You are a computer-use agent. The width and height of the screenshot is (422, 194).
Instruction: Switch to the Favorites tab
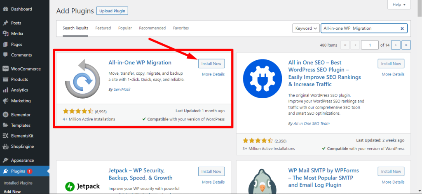tap(181, 28)
